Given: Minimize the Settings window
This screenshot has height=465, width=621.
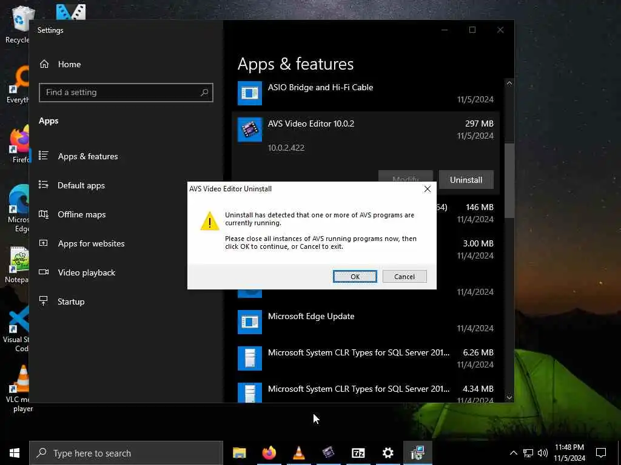Looking at the screenshot, I should pyautogui.click(x=445, y=30).
